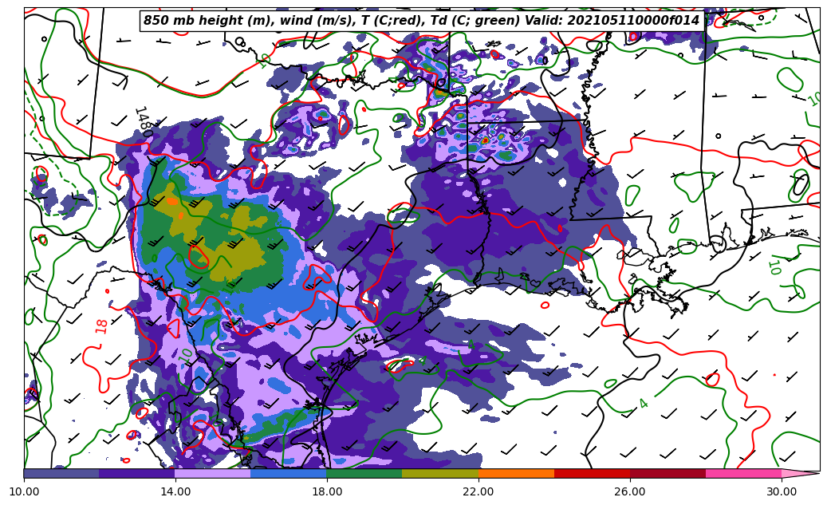Click the olive 20–22 colorbar segment
Screen dimensions: 827x505
[x=440, y=473]
